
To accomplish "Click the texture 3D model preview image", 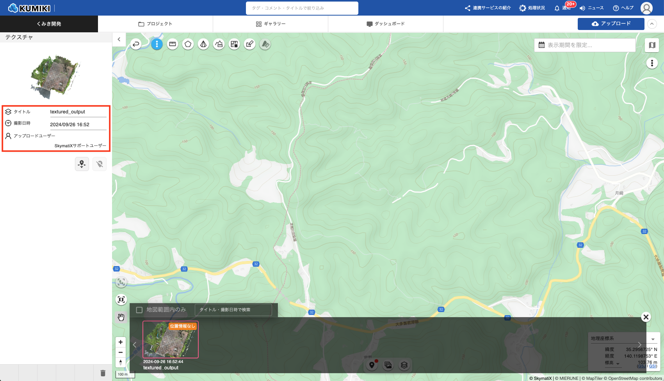I will [55, 77].
